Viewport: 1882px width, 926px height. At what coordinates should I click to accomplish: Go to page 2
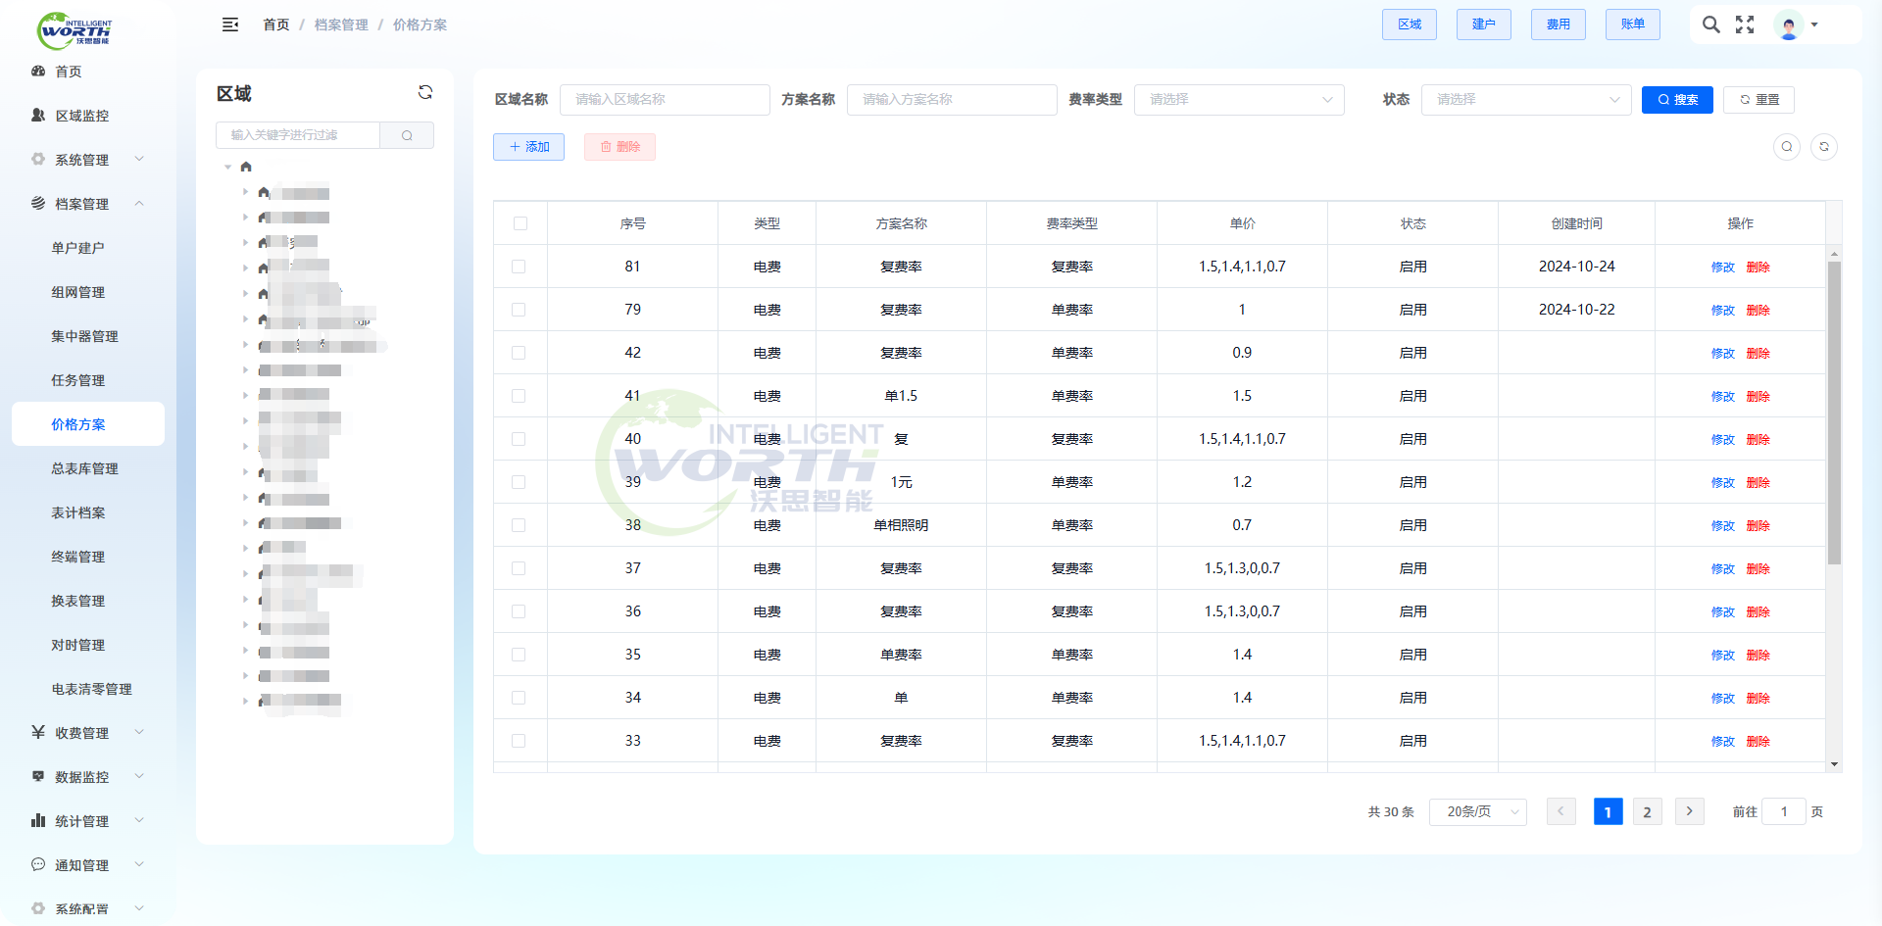click(1647, 811)
